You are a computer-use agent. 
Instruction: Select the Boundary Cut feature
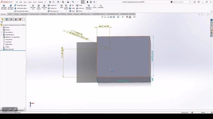point(53,11)
